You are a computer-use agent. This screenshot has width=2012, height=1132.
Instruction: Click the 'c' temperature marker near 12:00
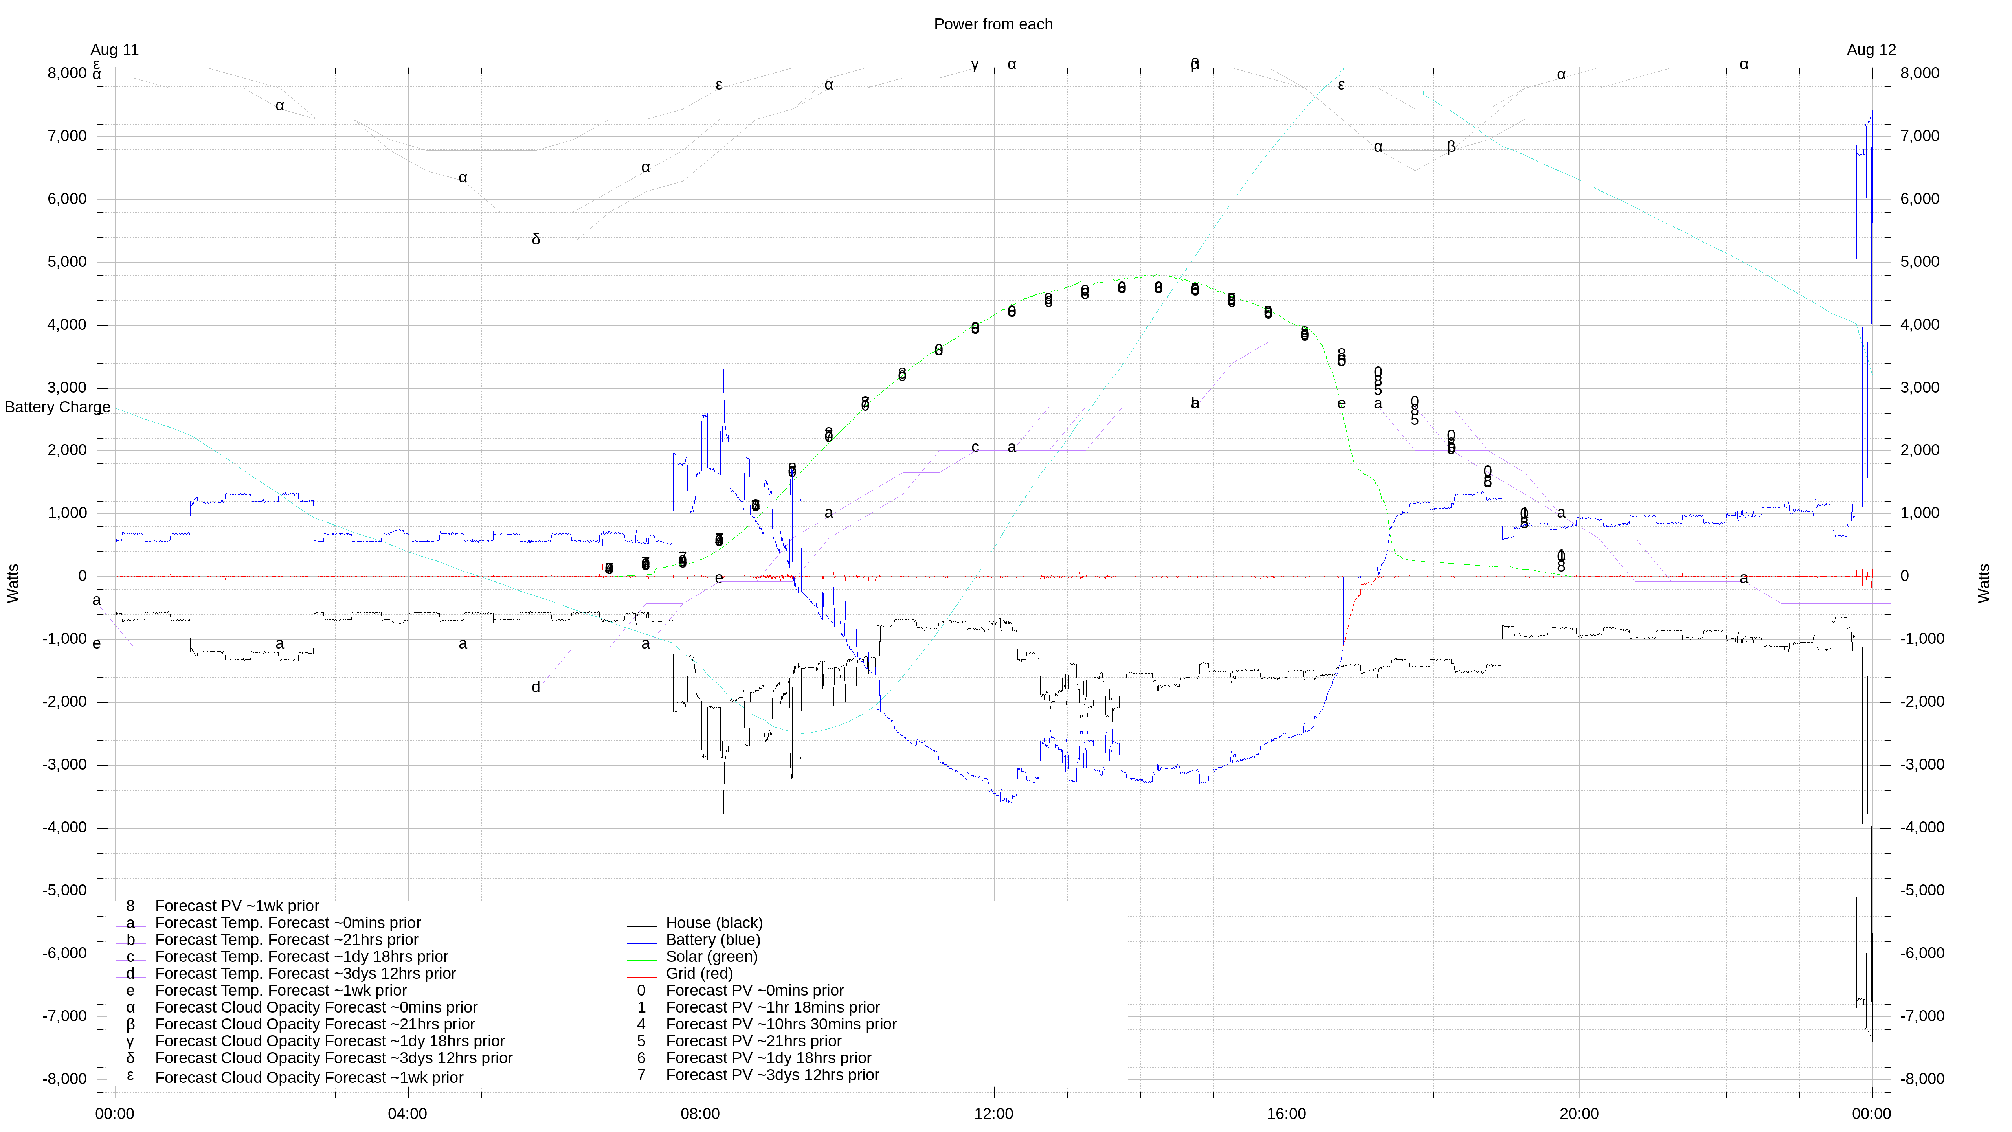click(975, 448)
